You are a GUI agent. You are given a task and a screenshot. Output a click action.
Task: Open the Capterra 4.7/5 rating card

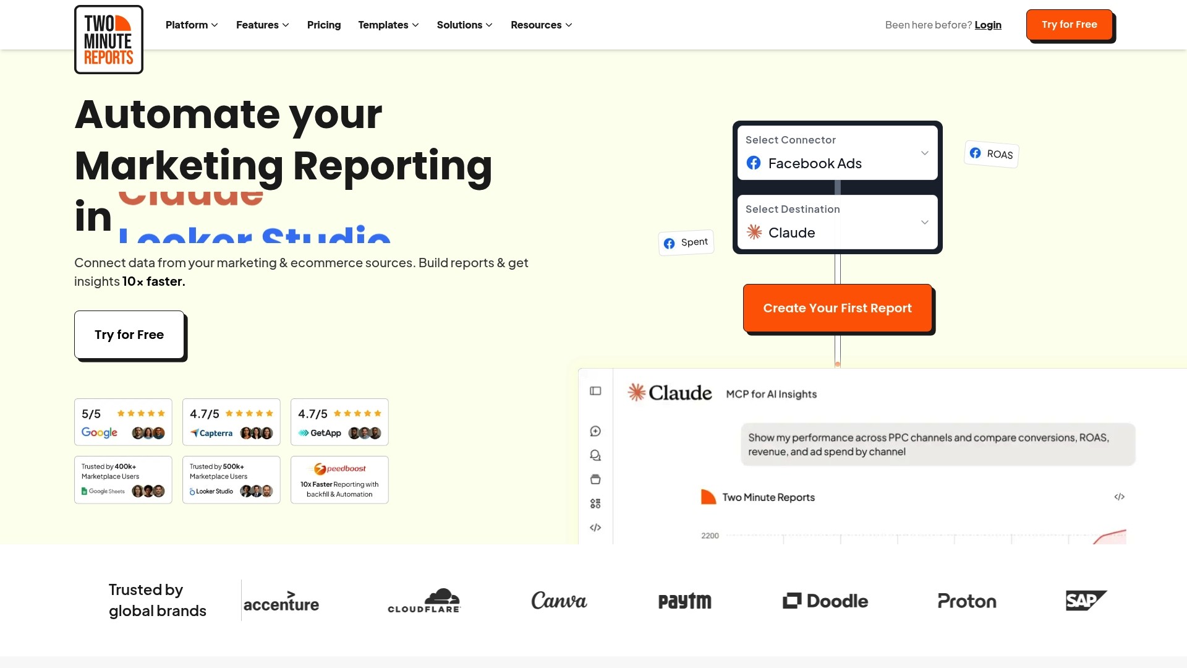click(231, 422)
